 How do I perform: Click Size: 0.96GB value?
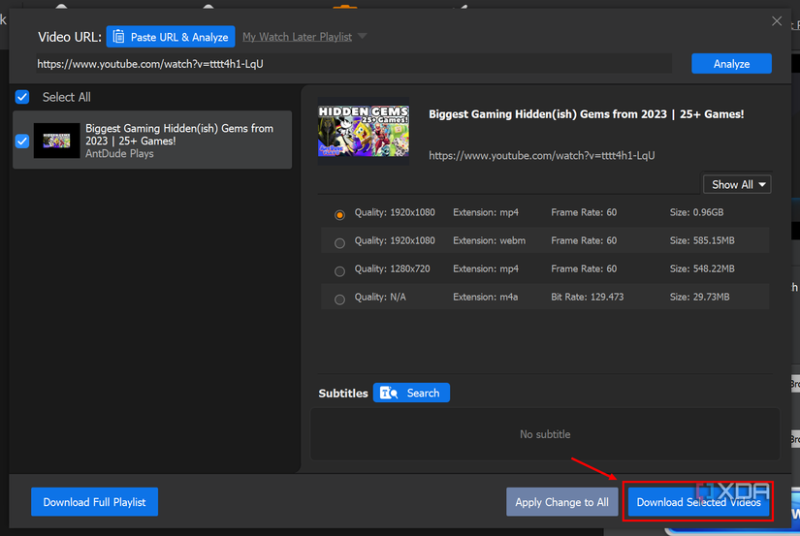696,212
